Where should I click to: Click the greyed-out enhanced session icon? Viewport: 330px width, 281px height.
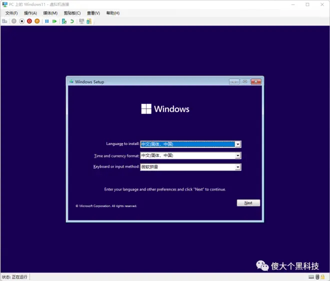[81, 21]
